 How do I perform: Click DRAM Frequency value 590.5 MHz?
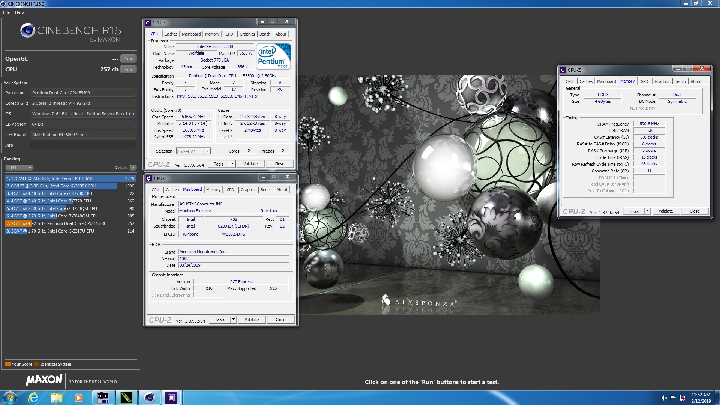pos(649,124)
